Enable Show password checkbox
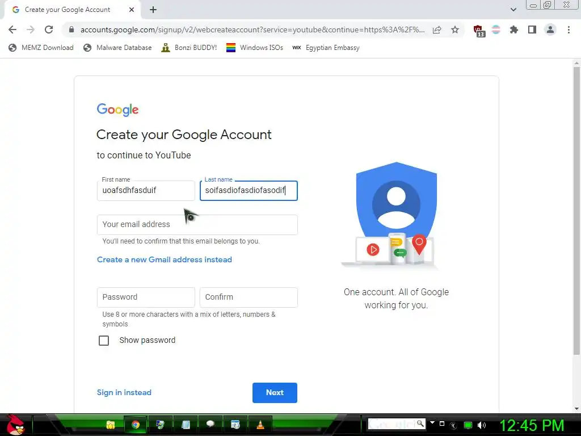Image resolution: width=581 pixels, height=436 pixels. [104, 341]
